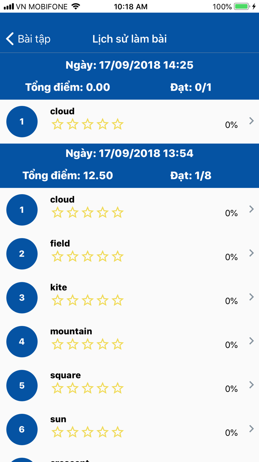Screen dimensions: 259x462
Task: Click the Lịch sử làm bài title
Action: pyautogui.click(x=129, y=39)
